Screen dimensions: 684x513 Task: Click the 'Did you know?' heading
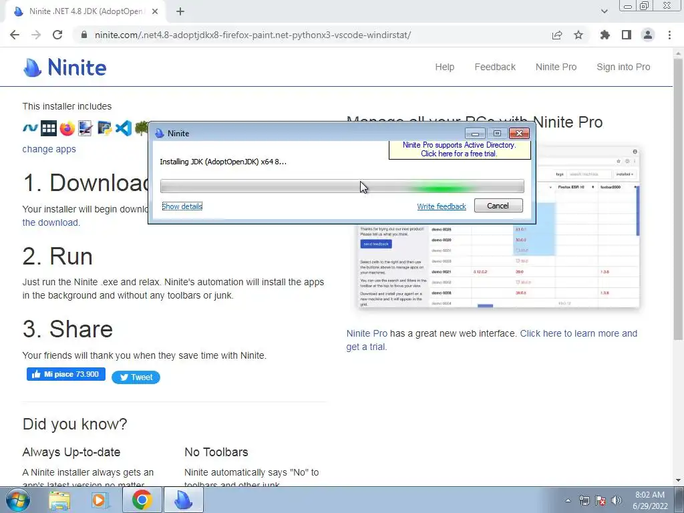75,424
